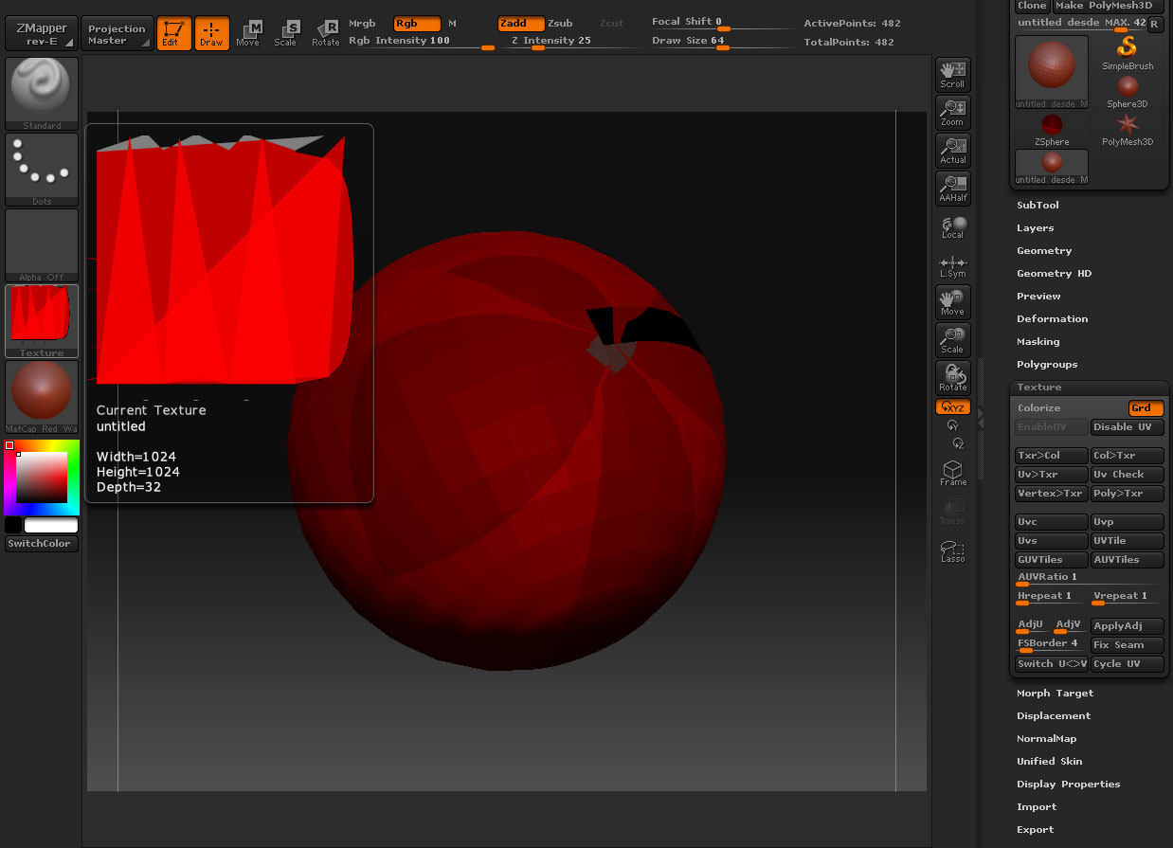Launch ZMapper rev-E plugin
This screenshot has height=848, width=1173.
coord(41,34)
